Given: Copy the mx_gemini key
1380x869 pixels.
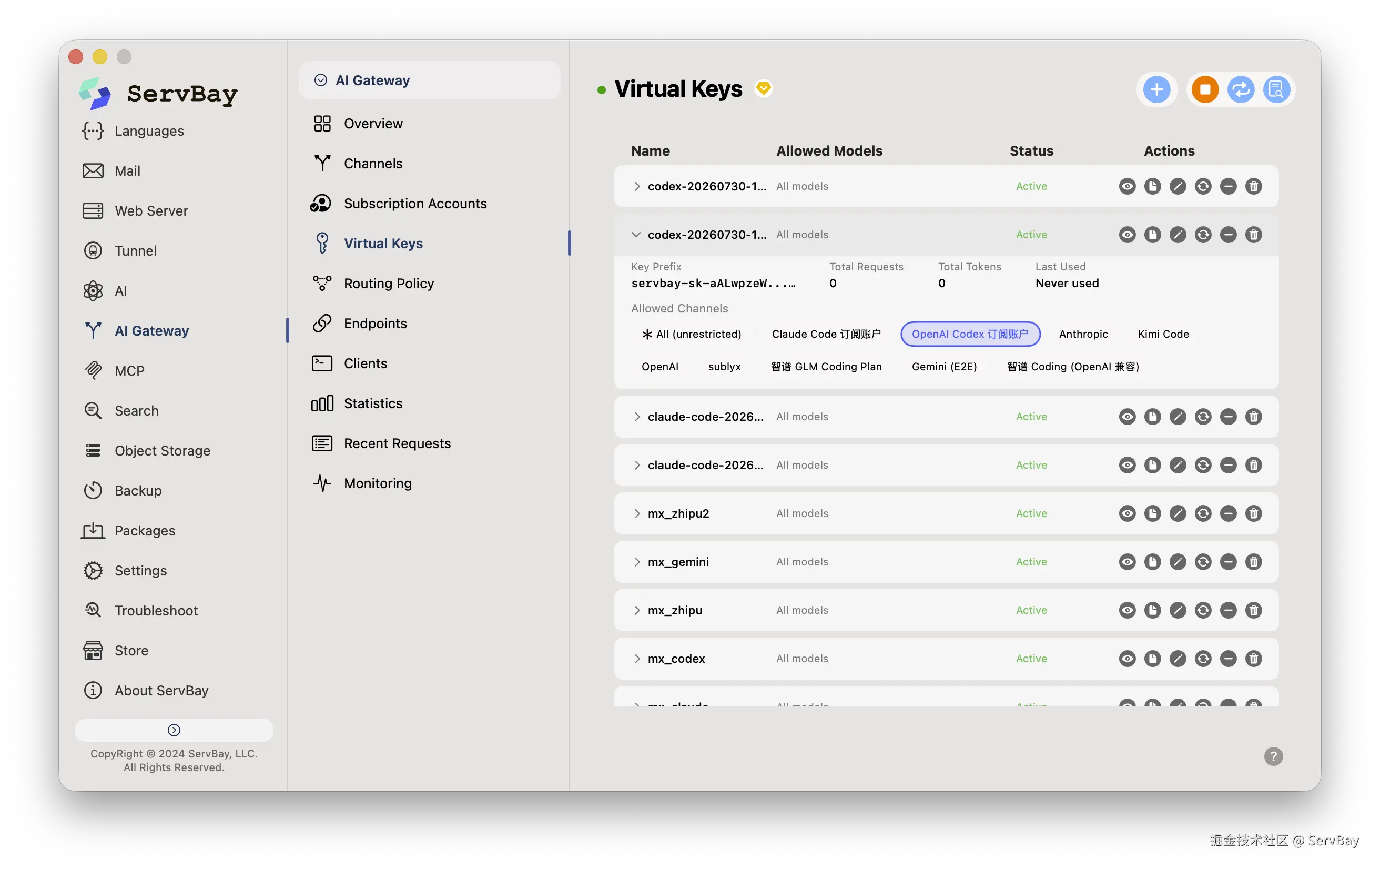Looking at the screenshot, I should tap(1152, 562).
